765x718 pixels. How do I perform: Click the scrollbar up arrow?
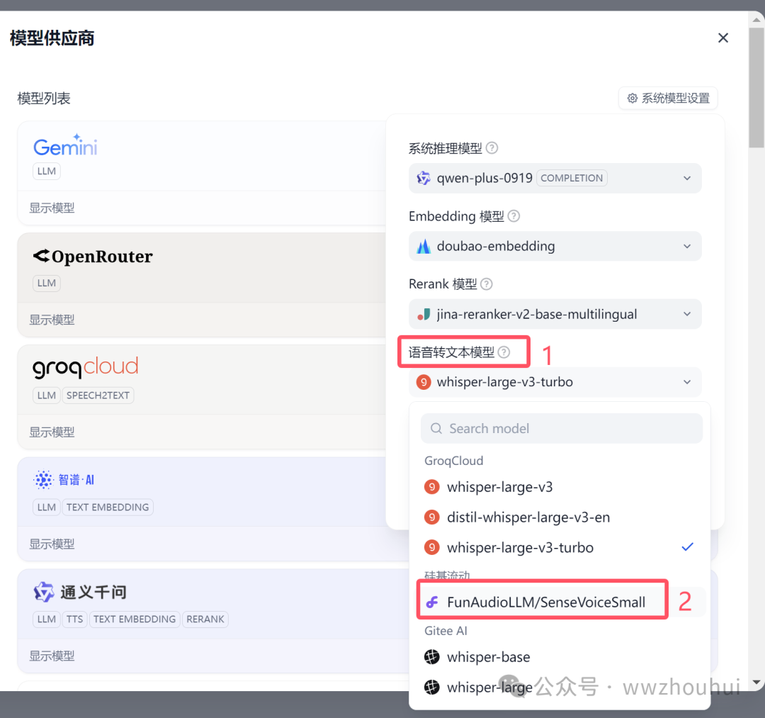(756, 20)
